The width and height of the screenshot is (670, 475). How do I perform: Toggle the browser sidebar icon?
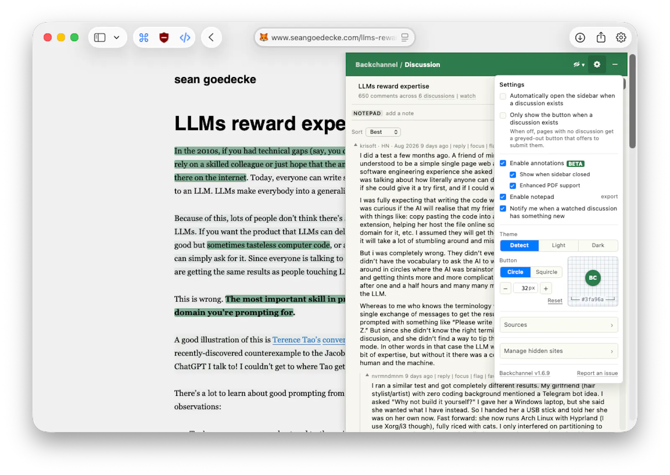point(100,38)
